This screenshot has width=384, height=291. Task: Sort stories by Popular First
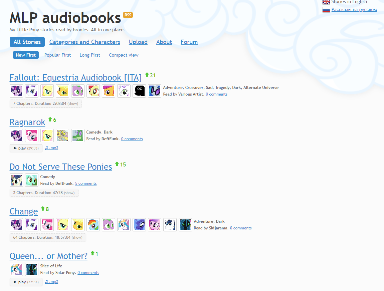[57, 55]
